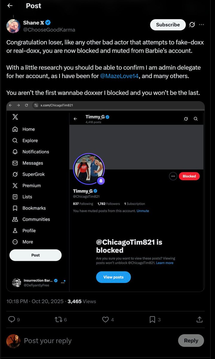Open Timmy_G's profile more options menu

pos(173,176)
